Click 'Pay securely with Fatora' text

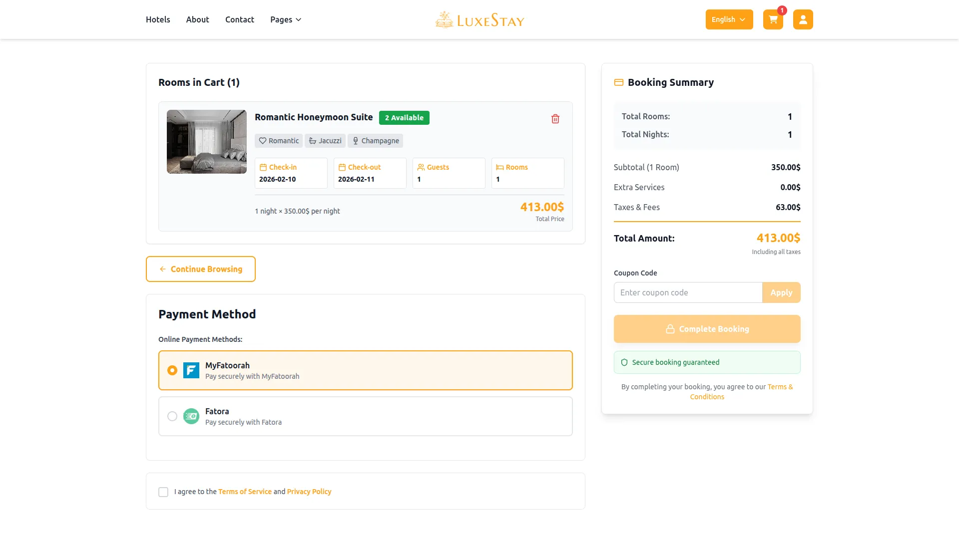click(x=243, y=422)
